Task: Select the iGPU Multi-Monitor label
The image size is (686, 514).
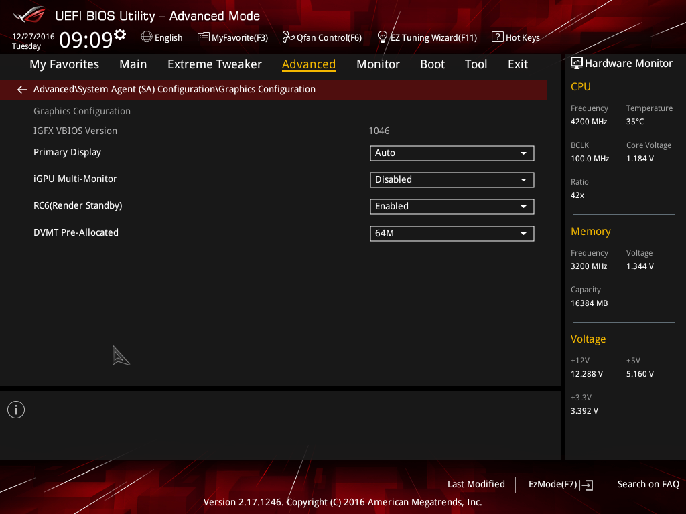Action: (x=75, y=179)
